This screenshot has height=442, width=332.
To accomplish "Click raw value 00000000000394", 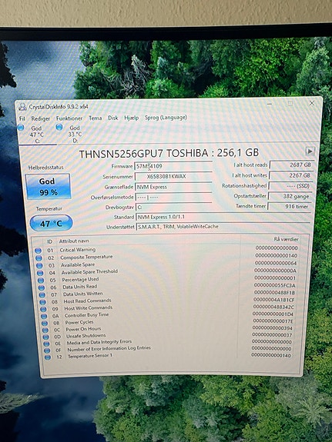I will (x=273, y=327).
